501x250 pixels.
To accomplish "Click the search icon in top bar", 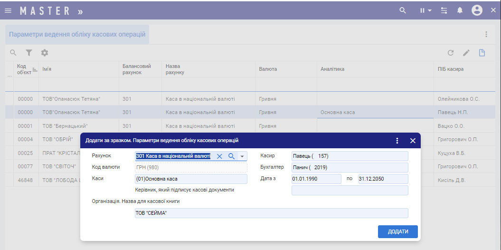I will [x=403, y=10].
